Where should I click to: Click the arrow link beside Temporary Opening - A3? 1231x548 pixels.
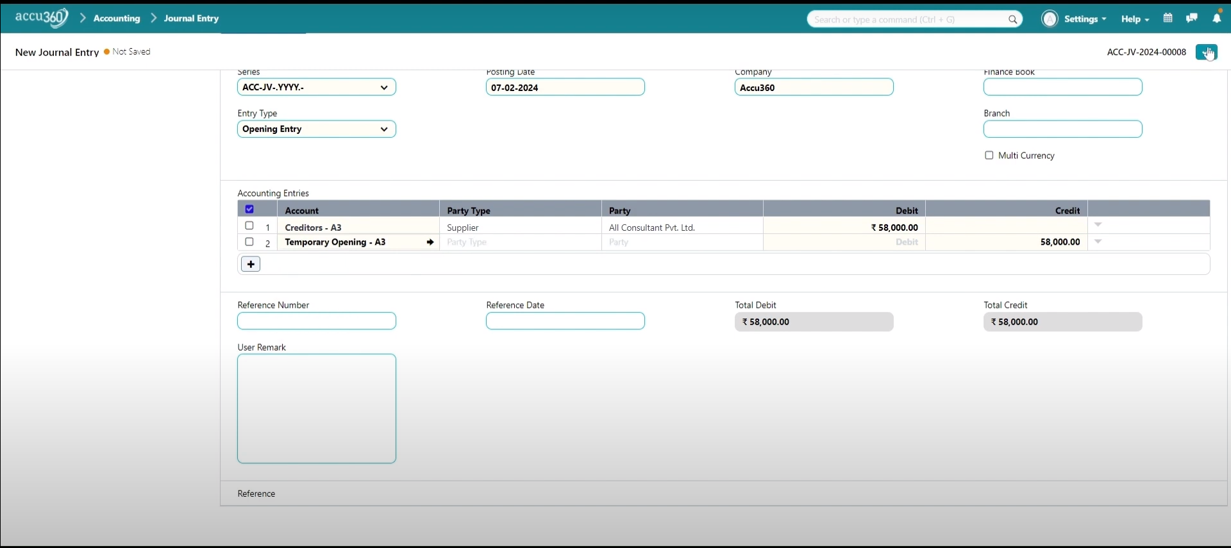(x=430, y=242)
